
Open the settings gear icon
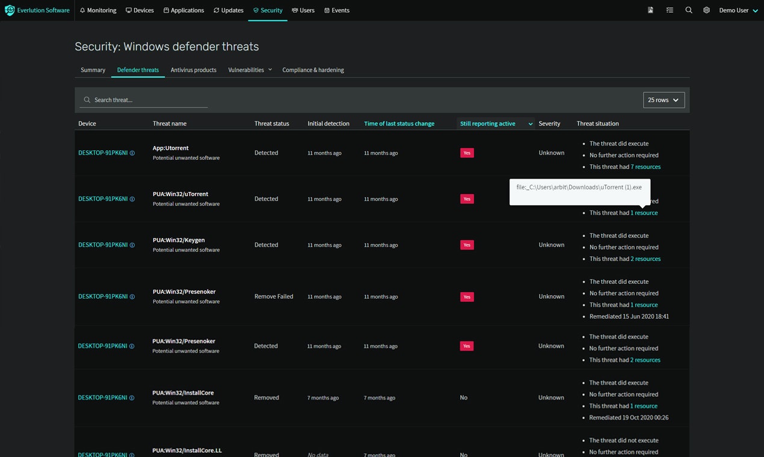coord(706,10)
